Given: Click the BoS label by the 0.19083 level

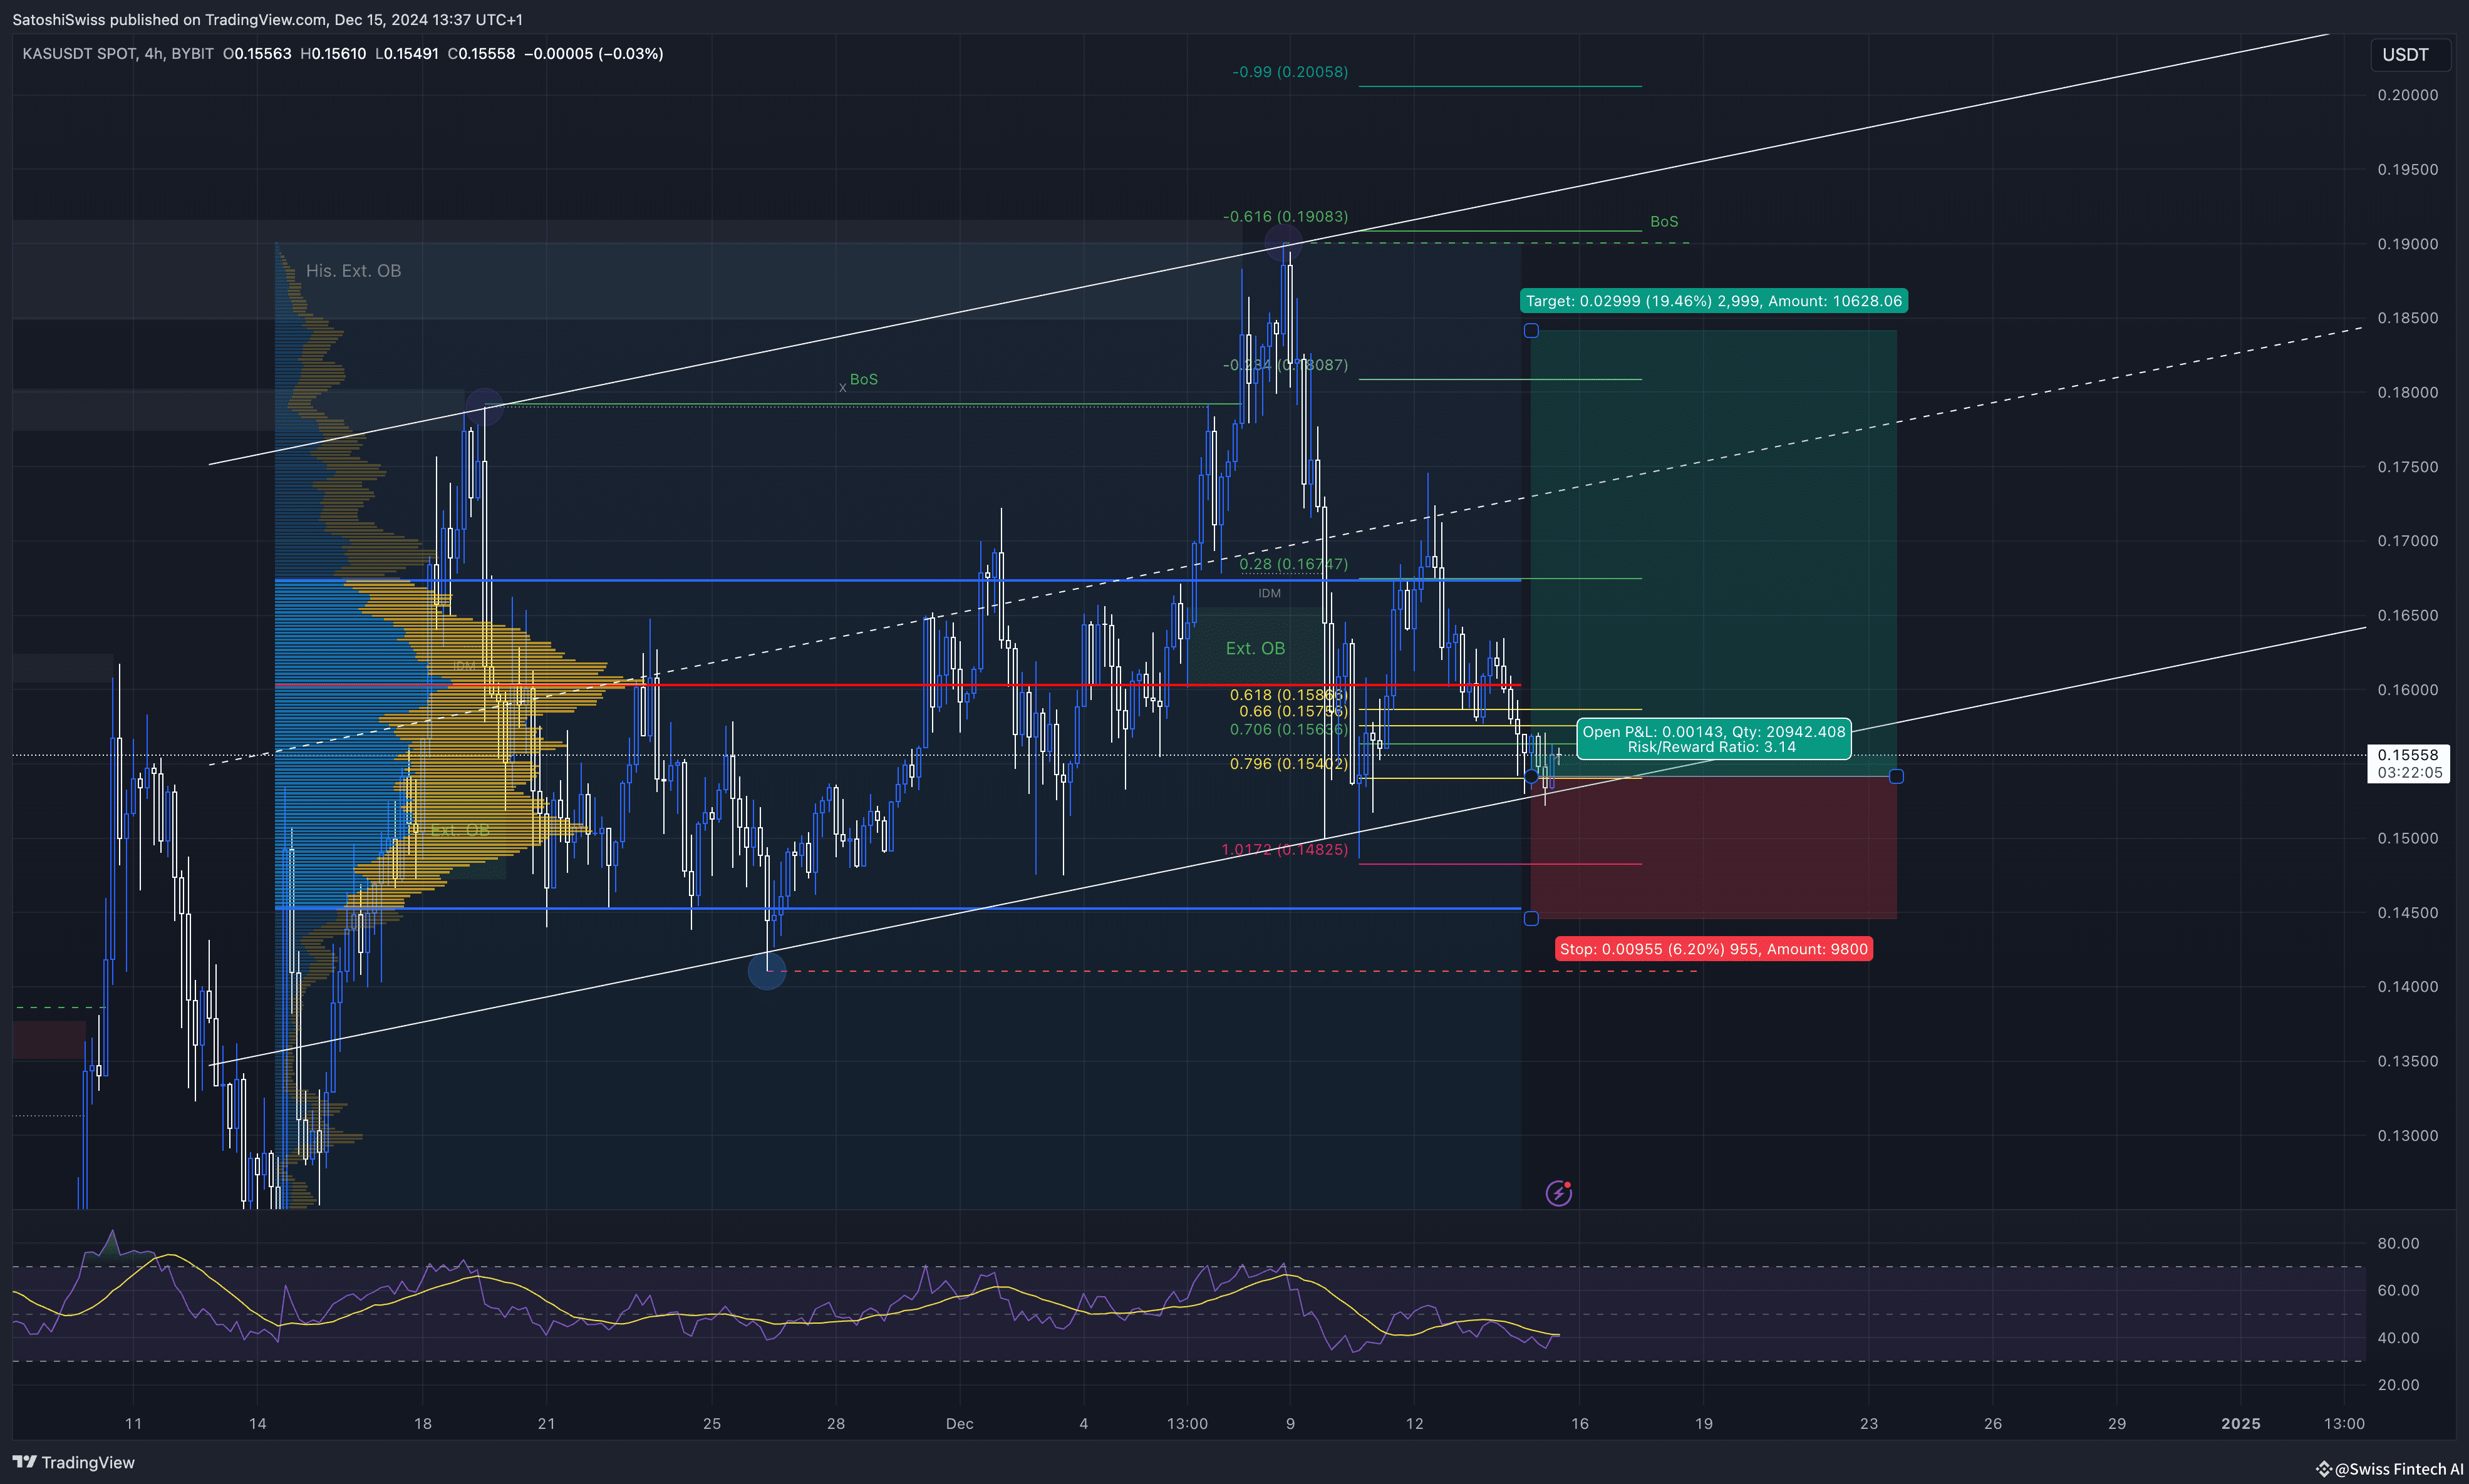Looking at the screenshot, I should click(1664, 221).
